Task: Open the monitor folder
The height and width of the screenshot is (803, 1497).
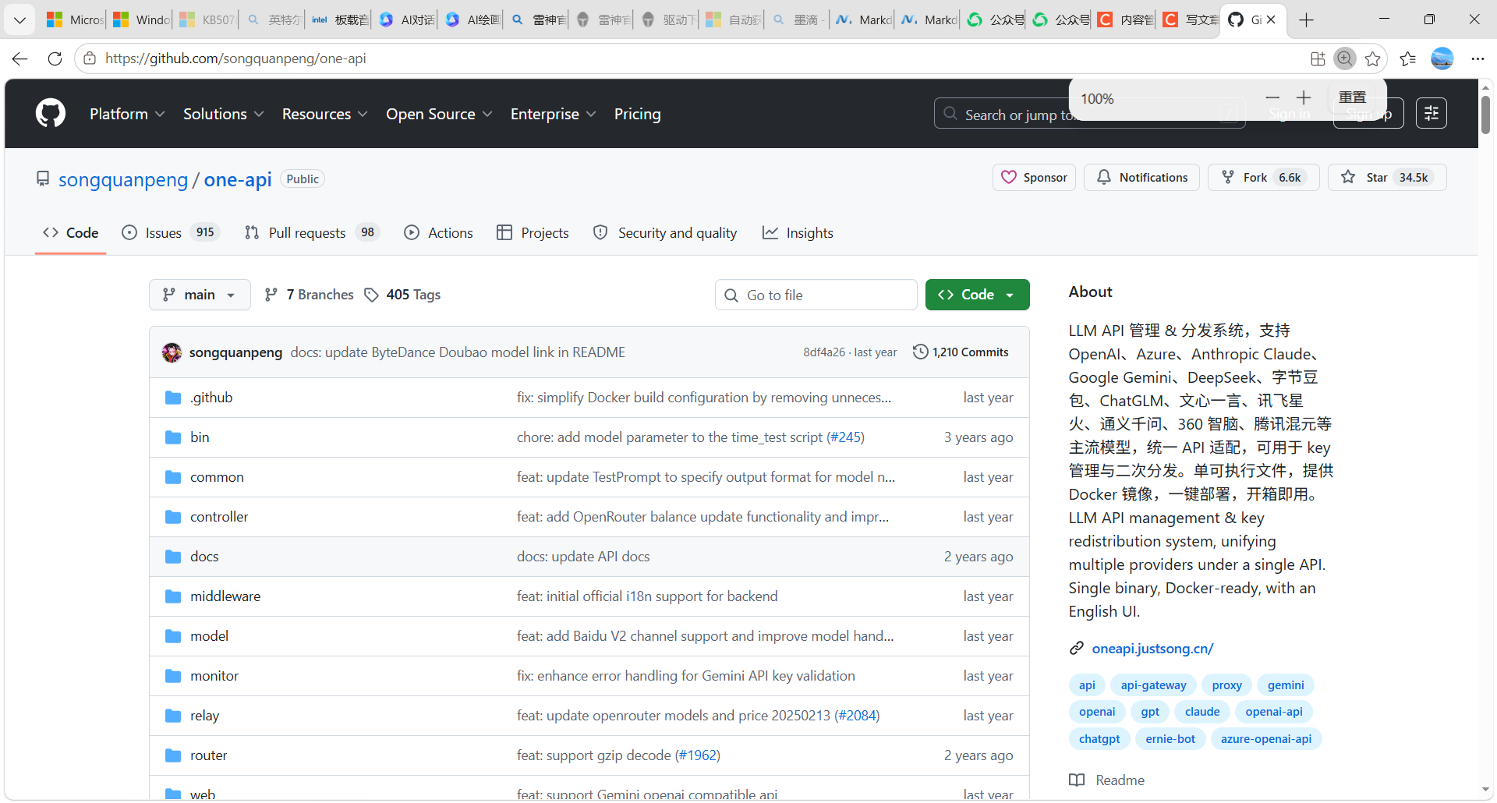Action: [214, 676]
